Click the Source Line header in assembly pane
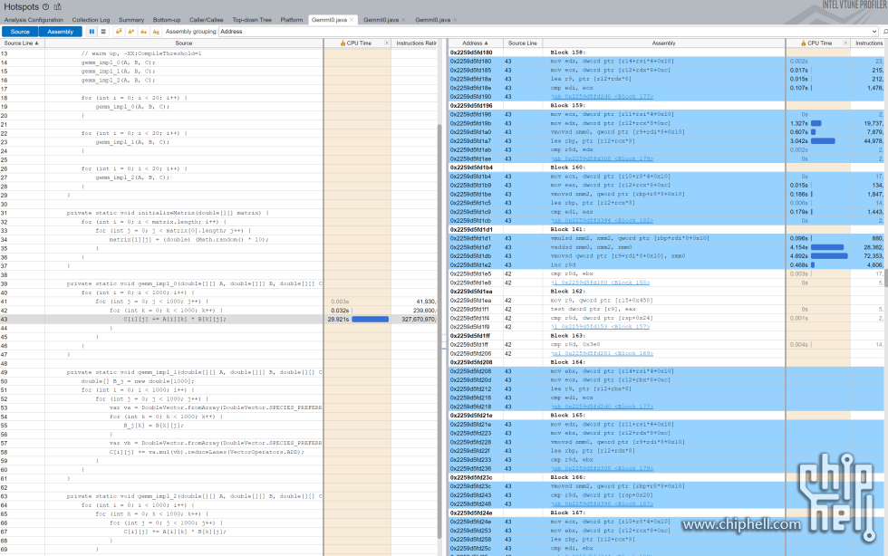Screen dimensions: 888x556 (x=523, y=43)
